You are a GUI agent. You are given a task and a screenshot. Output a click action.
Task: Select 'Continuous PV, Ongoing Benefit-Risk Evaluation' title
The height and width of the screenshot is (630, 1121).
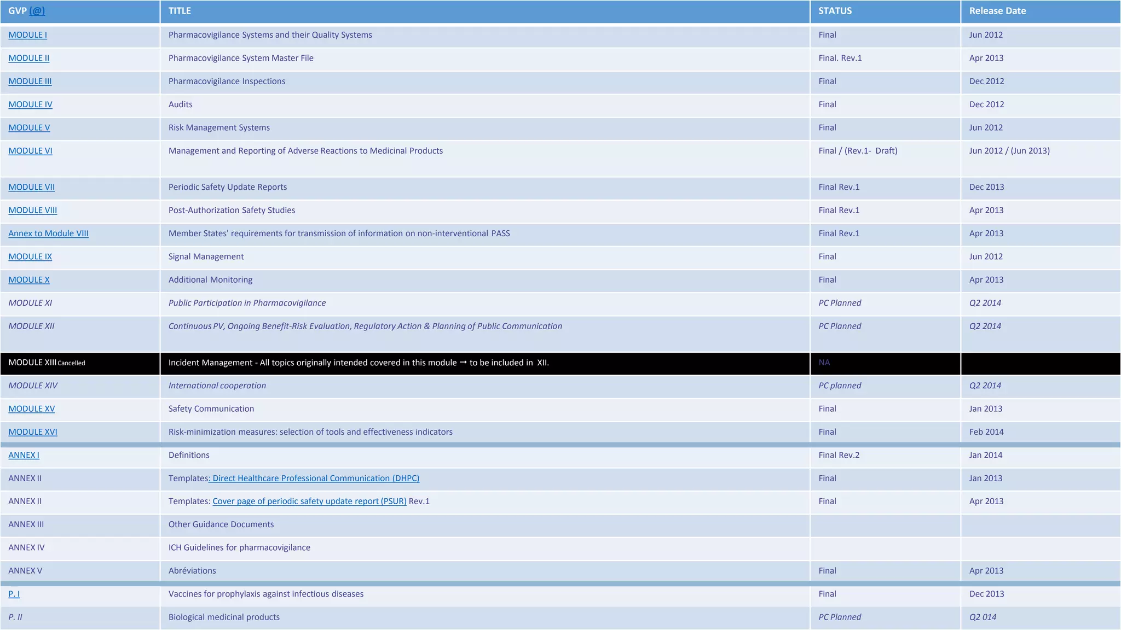pyautogui.click(x=365, y=326)
